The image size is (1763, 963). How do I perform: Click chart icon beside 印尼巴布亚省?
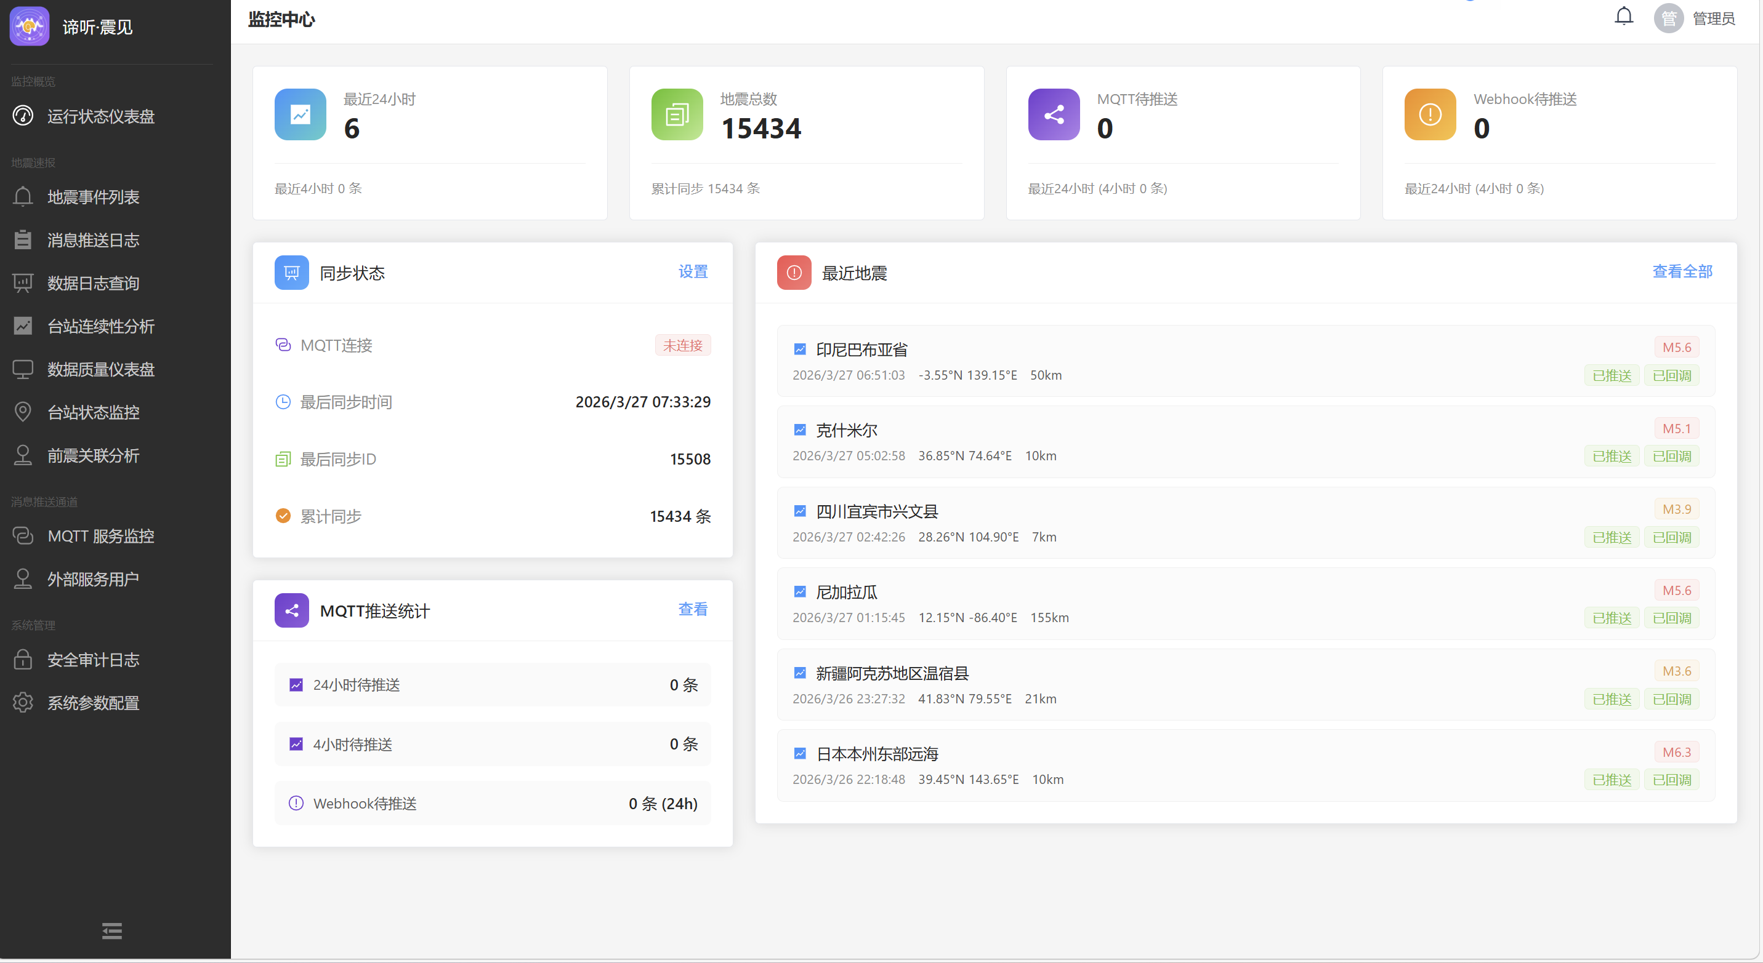coord(799,350)
